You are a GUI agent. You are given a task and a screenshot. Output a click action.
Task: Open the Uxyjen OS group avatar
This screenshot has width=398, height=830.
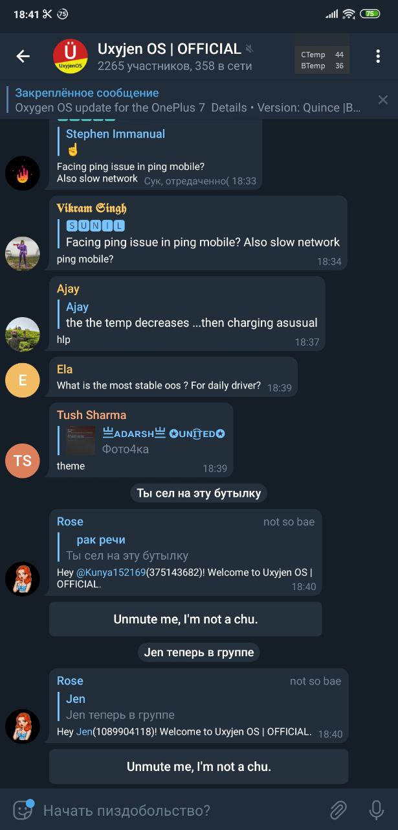(x=71, y=56)
